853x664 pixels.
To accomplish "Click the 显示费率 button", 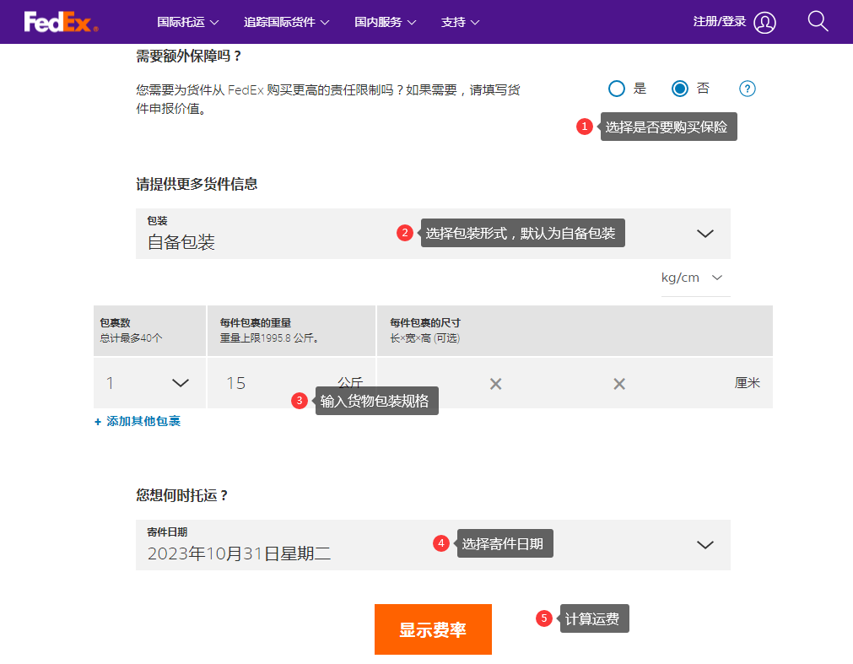I will coord(433,629).
